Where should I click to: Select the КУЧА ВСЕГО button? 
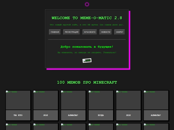click(90, 32)
